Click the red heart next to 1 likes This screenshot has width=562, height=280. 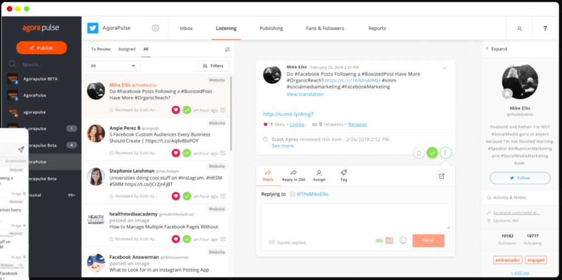coord(266,124)
